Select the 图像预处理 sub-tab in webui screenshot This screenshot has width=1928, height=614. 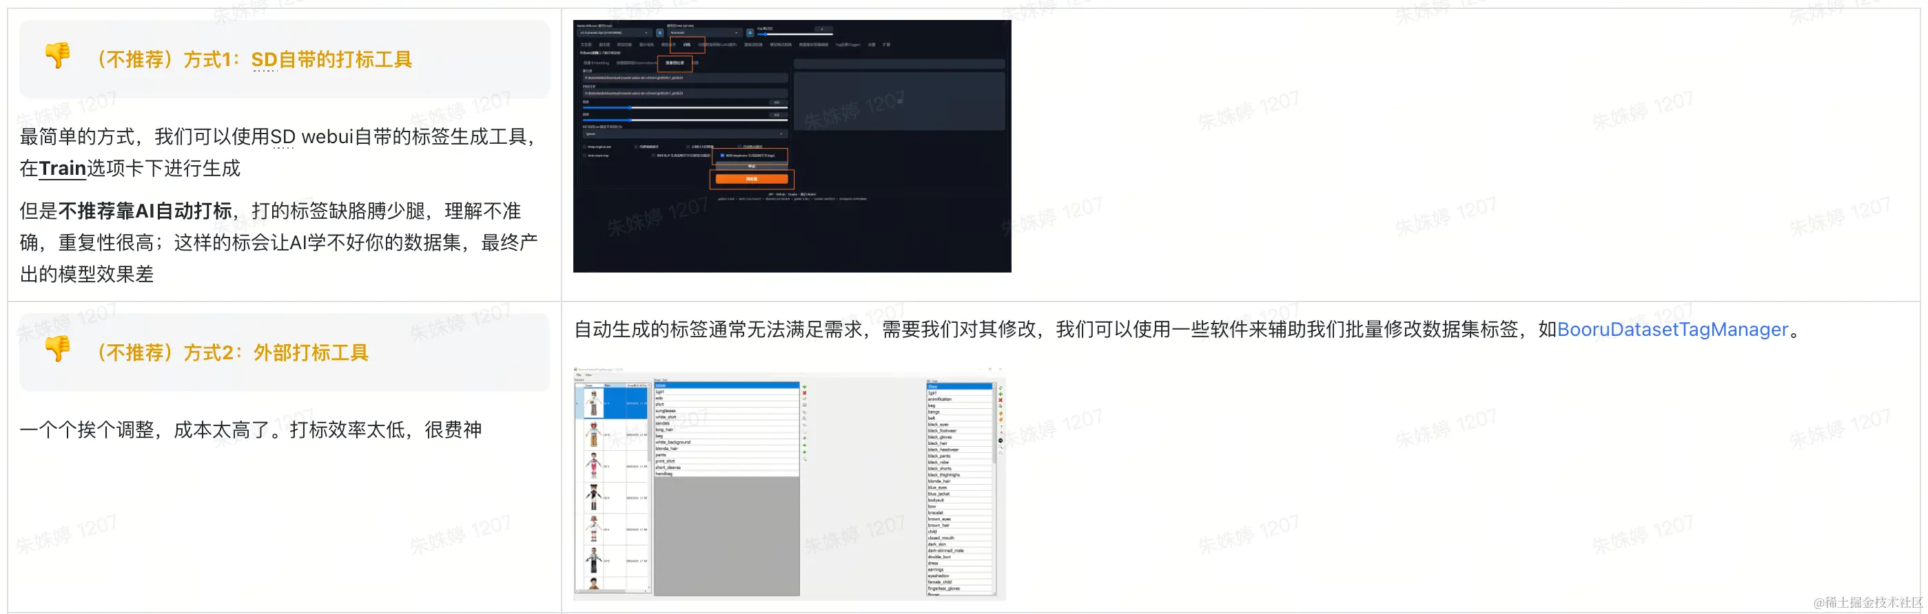tap(675, 63)
